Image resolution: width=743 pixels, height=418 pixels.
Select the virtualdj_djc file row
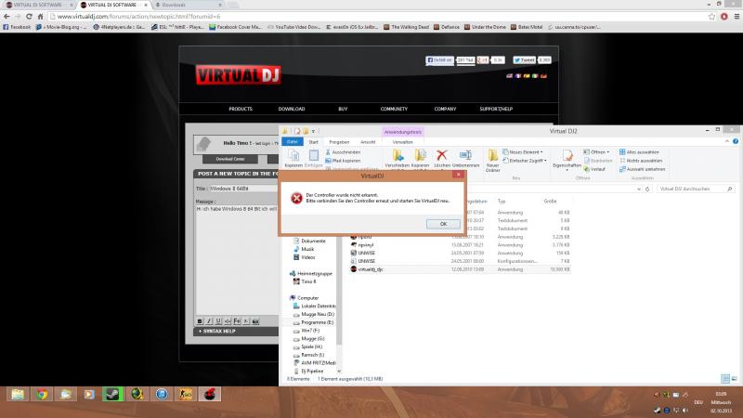[460, 269]
